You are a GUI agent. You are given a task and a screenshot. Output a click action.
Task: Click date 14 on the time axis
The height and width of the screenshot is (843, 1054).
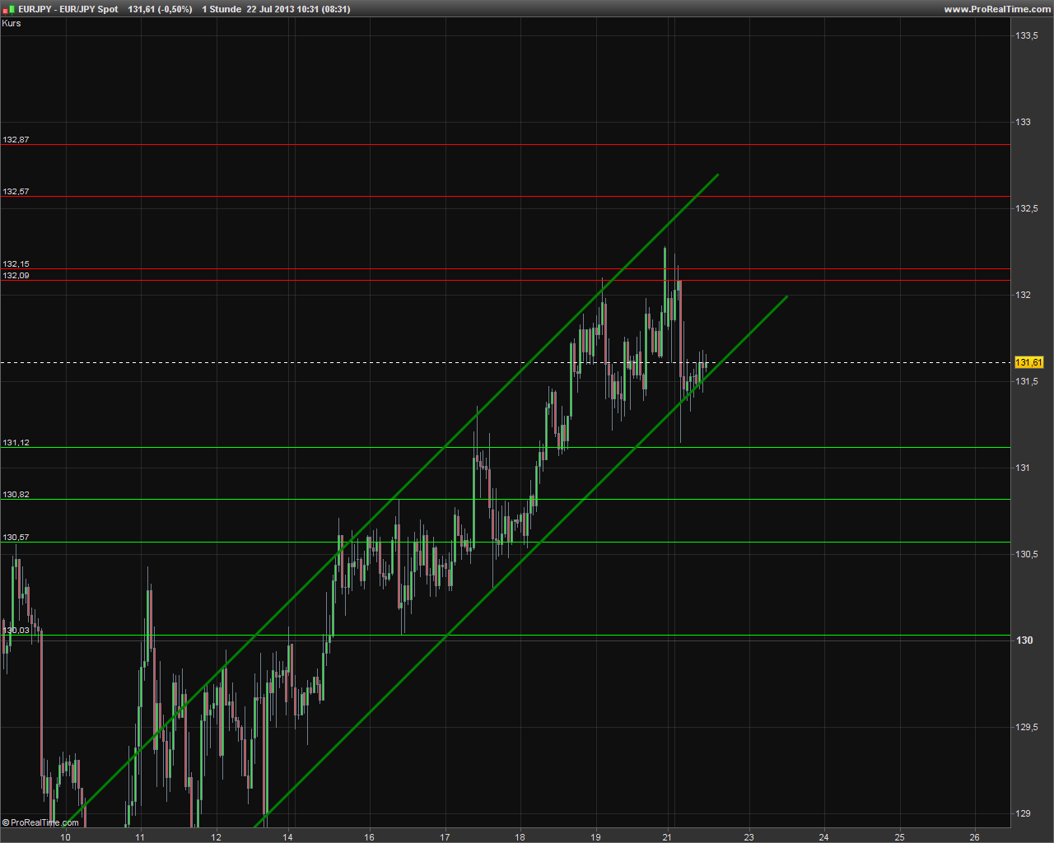288,837
